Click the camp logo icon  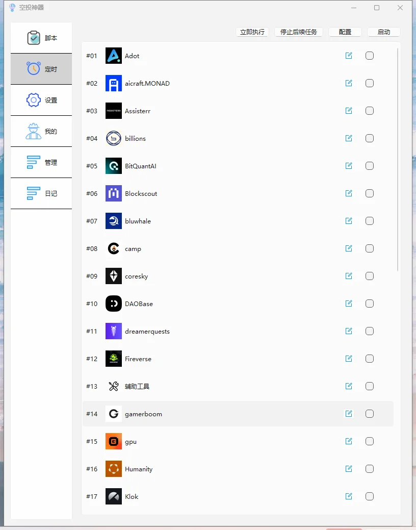(x=114, y=248)
